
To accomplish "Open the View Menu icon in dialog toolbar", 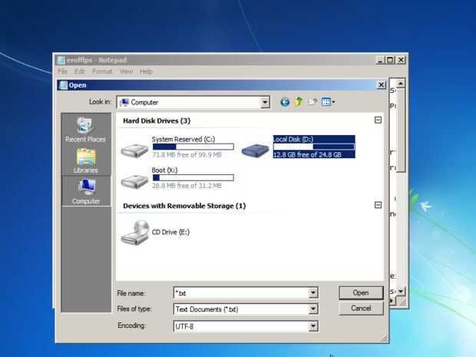I will pyautogui.click(x=328, y=101).
